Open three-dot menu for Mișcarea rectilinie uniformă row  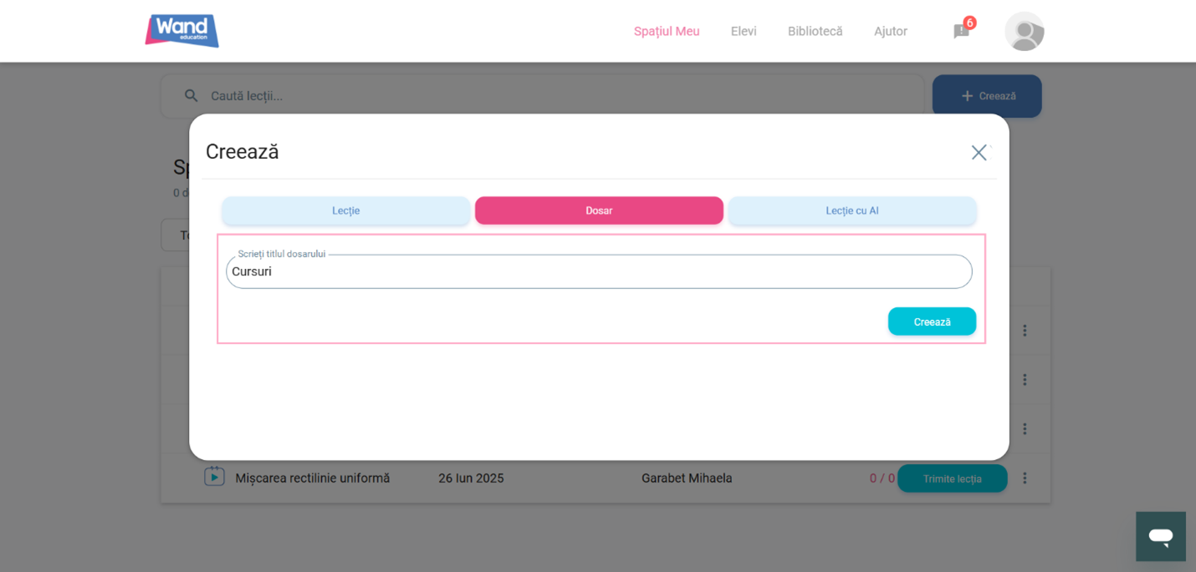(1024, 478)
